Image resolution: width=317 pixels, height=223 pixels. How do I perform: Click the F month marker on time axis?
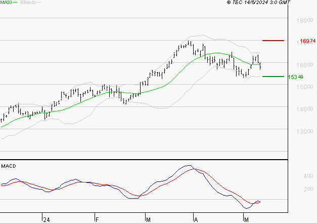click(x=97, y=220)
